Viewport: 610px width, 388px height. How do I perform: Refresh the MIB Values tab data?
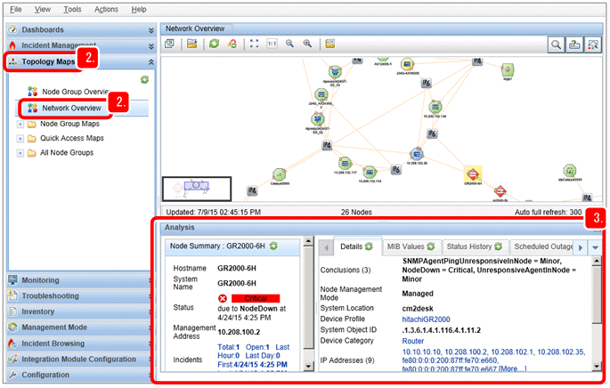tap(431, 247)
